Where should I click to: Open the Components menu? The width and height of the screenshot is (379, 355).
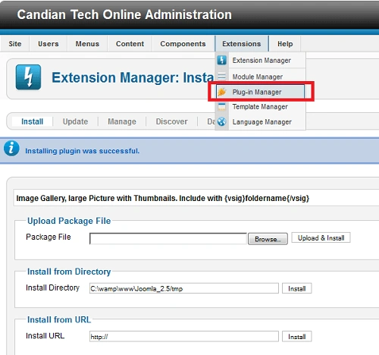coord(183,44)
